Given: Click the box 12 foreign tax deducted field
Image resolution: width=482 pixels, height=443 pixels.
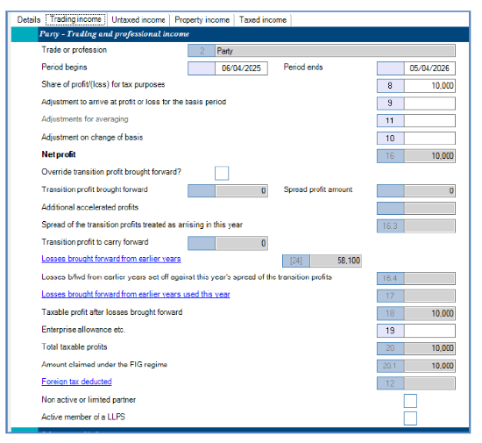Looking at the screenshot, I should [x=429, y=383].
